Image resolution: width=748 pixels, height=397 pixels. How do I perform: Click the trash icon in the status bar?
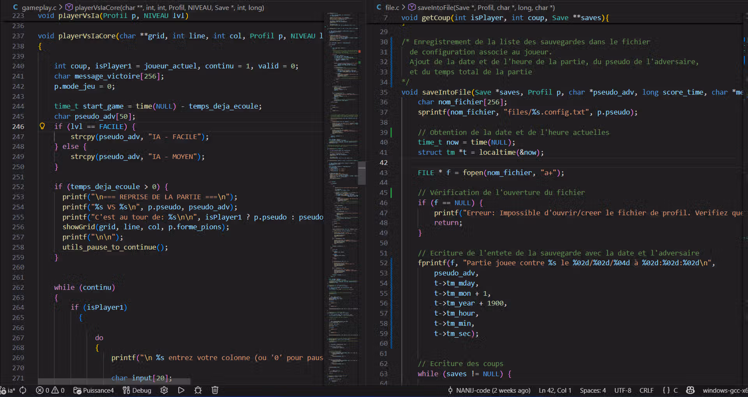pos(215,390)
